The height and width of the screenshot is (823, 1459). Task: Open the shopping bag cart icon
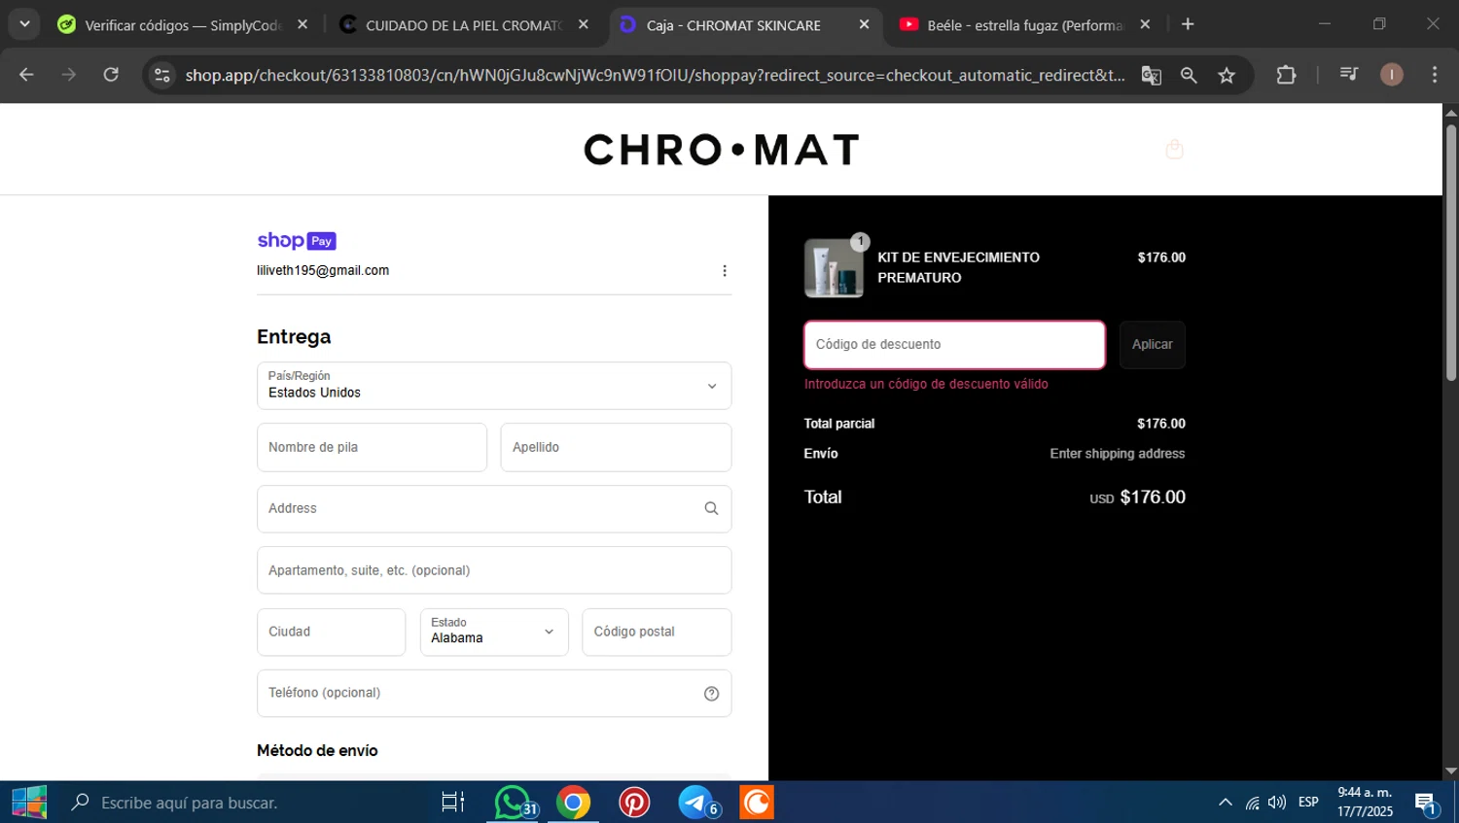[x=1174, y=149]
